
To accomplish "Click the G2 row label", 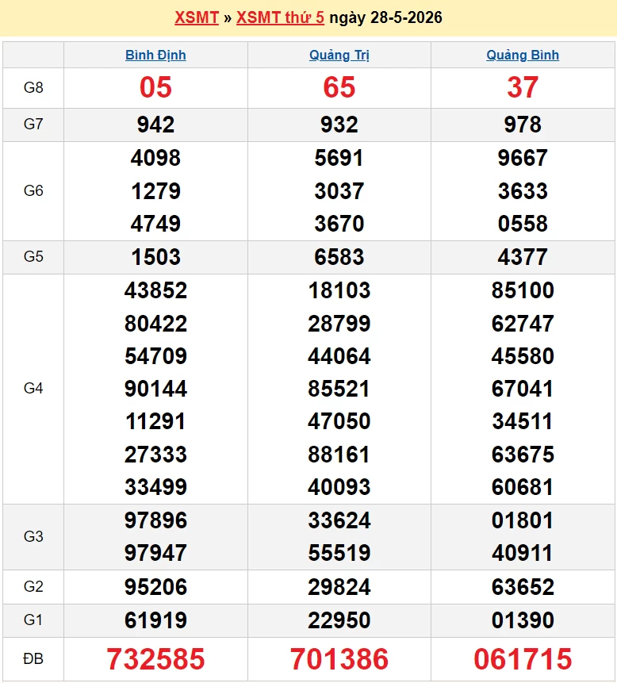I will 33,587.
